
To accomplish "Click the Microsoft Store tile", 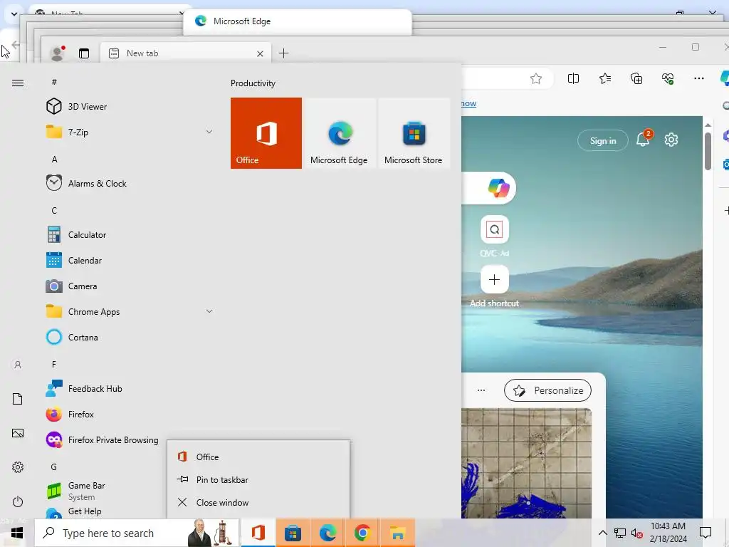I will pos(414,133).
